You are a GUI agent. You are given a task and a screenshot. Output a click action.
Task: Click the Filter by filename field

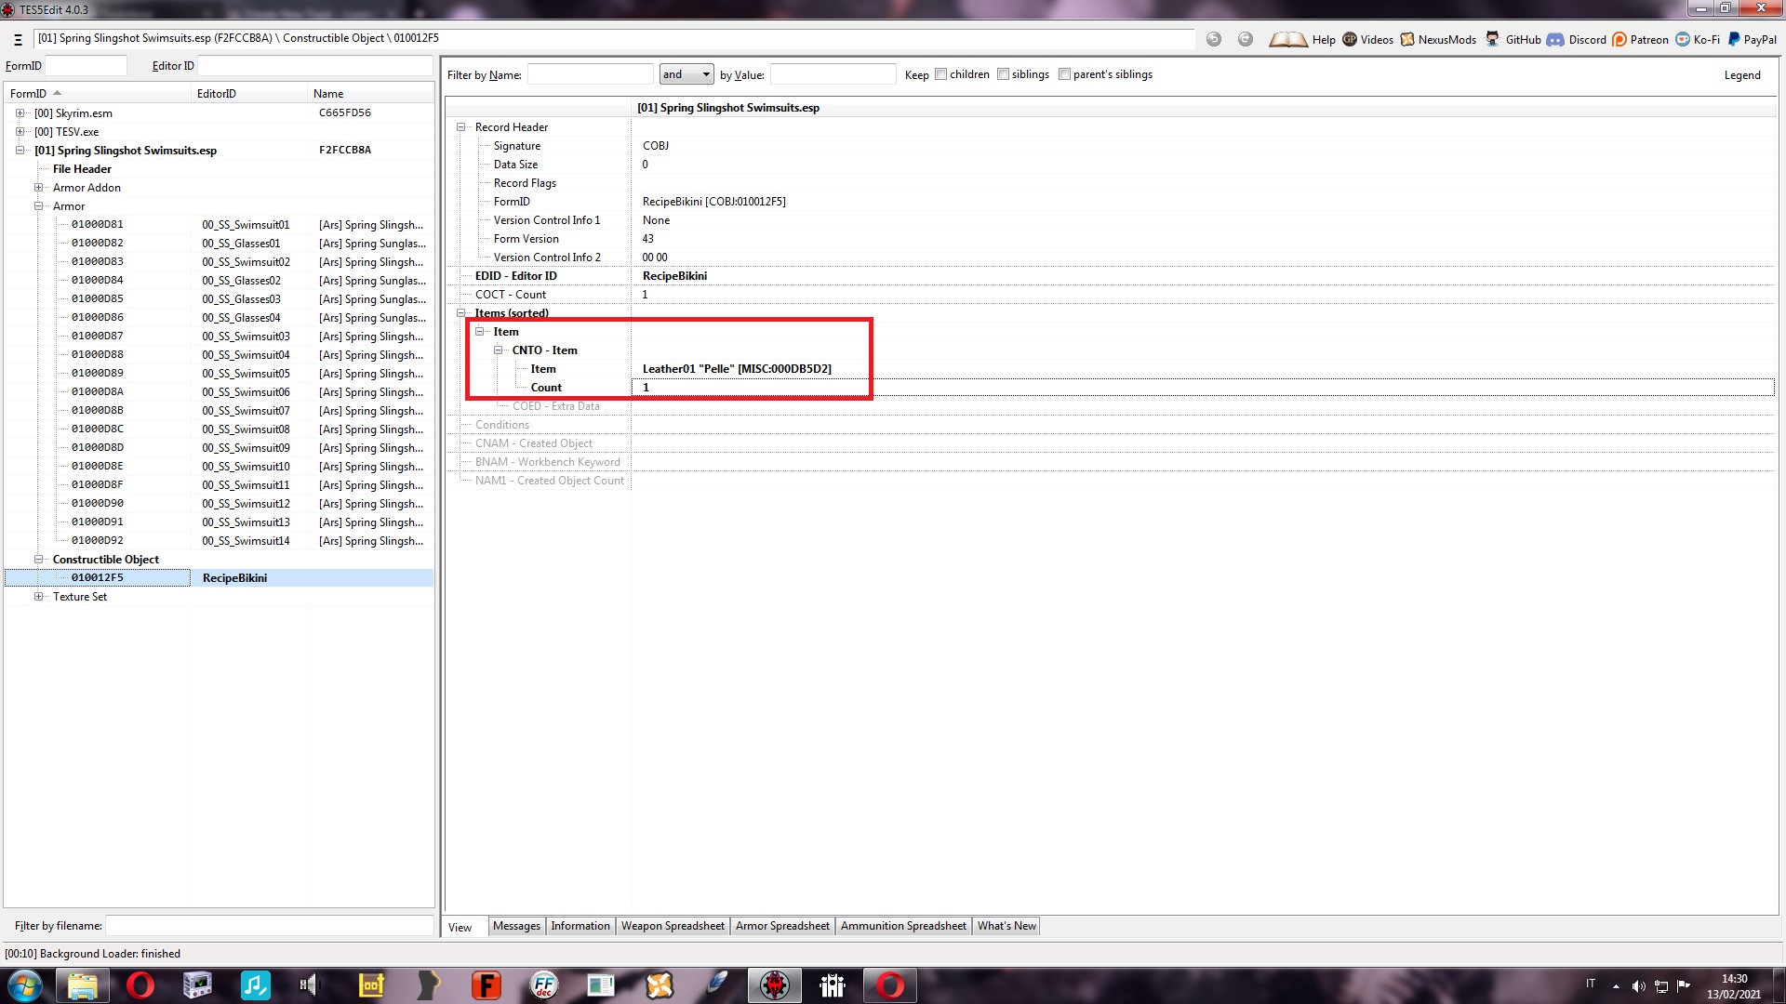click(x=269, y=926)
